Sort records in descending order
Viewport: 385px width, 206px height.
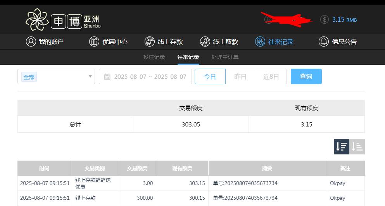[x=341, y=147]
